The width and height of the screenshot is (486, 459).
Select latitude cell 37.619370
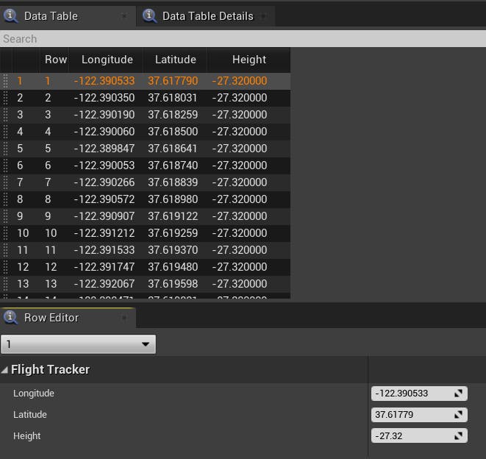coord(173,250)
